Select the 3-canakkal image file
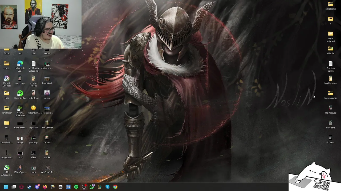This screenshot has width=341, height=191. [x=47, y=110]
